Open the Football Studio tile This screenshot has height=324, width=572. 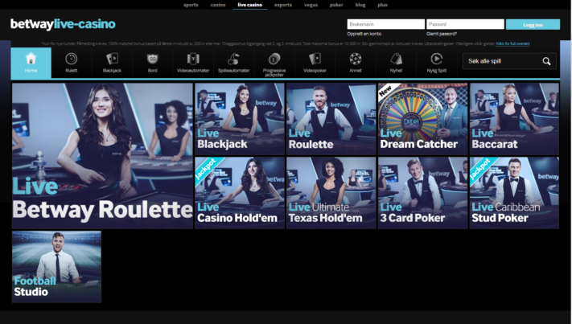[x=56, y=267]
